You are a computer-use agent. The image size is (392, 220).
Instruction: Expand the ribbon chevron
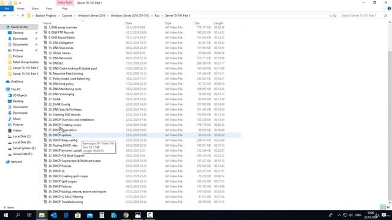coord(384,9)
